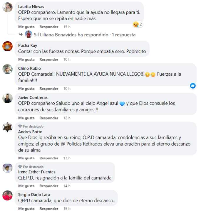This screenshot has height=211, width=201.
Task: Click Pucha Kay's fiery avatar
Action: pyautogui.click(x=8, y=46)
